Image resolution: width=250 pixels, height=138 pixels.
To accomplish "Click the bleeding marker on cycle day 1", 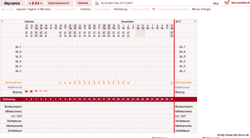I will (x=27, y=91).
